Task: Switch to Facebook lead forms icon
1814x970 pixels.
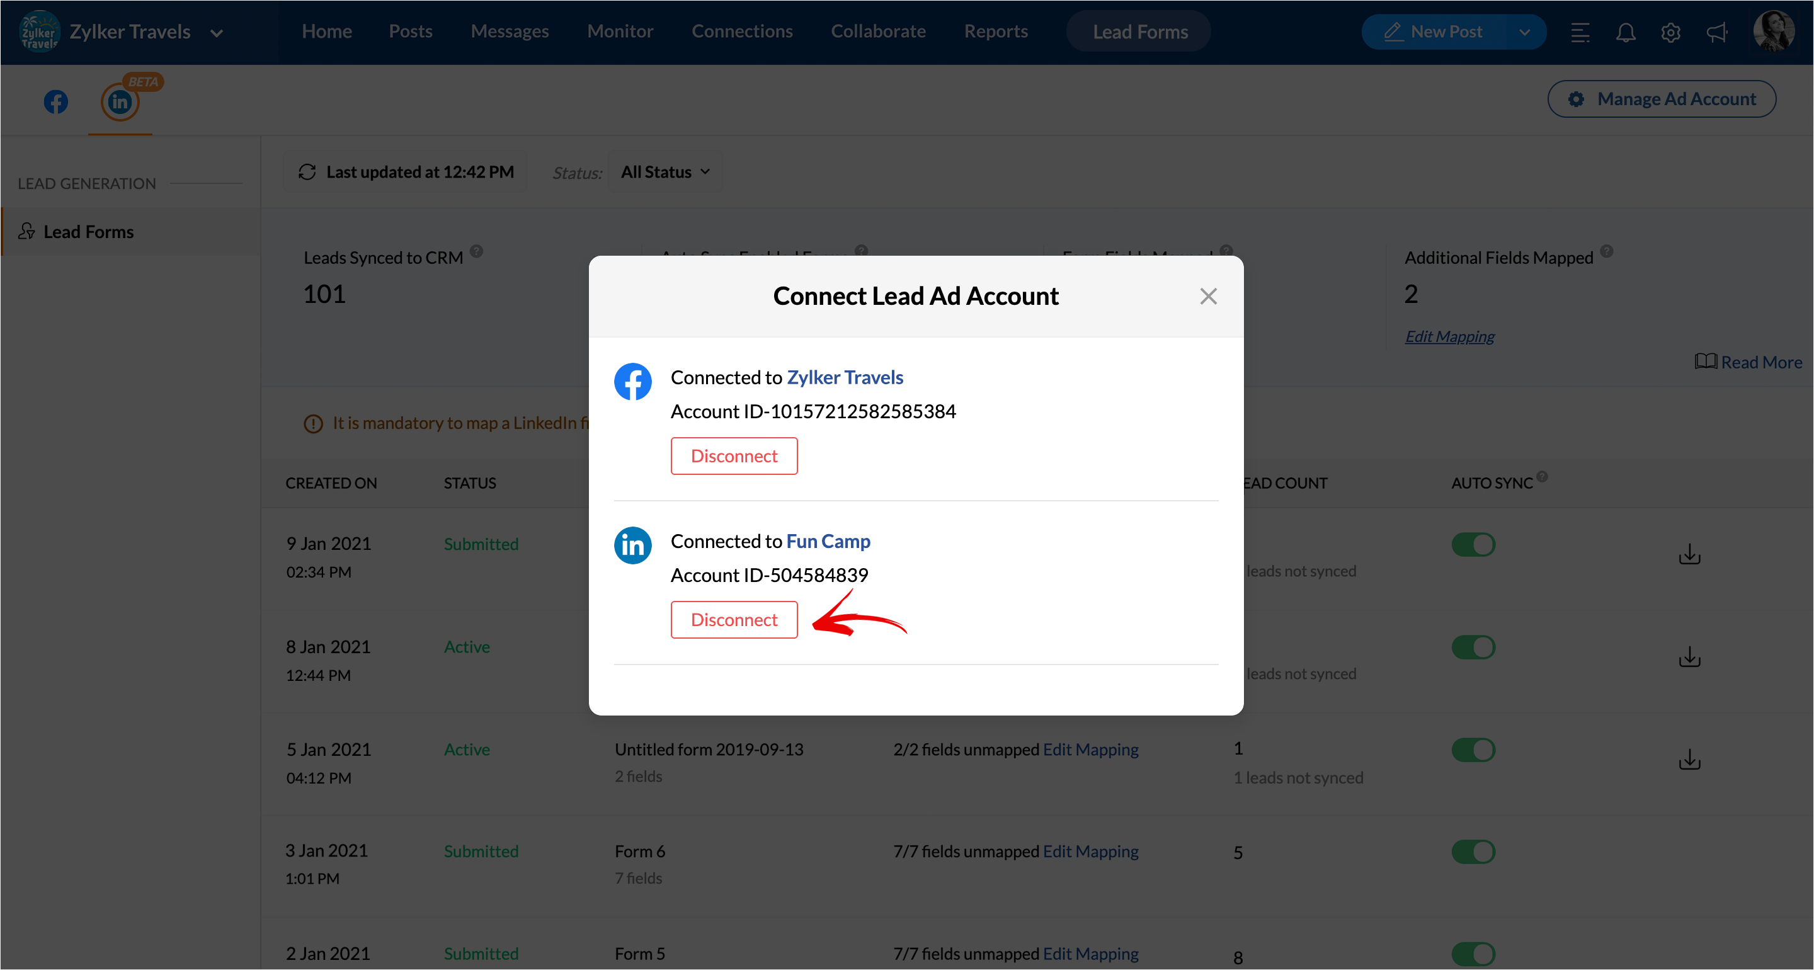Action: [56, 102]
